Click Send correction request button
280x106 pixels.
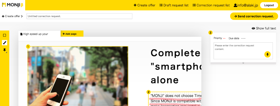click(254, 16)
